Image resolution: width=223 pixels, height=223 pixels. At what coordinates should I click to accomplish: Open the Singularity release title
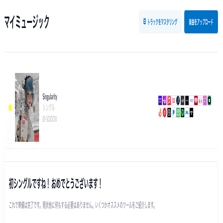click(50, 97)
